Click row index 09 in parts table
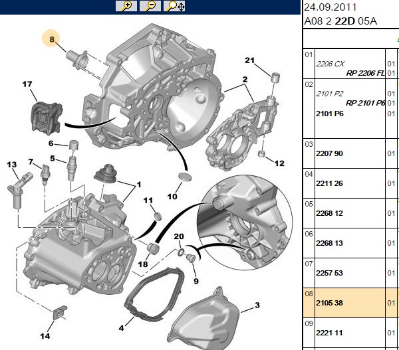399x350 pixels. tap(309, 323)
